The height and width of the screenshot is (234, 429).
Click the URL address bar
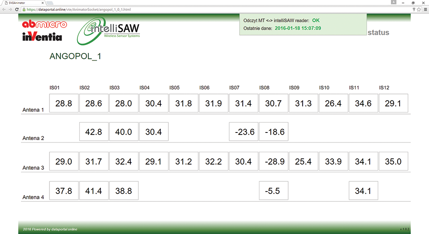pos(209,9)
